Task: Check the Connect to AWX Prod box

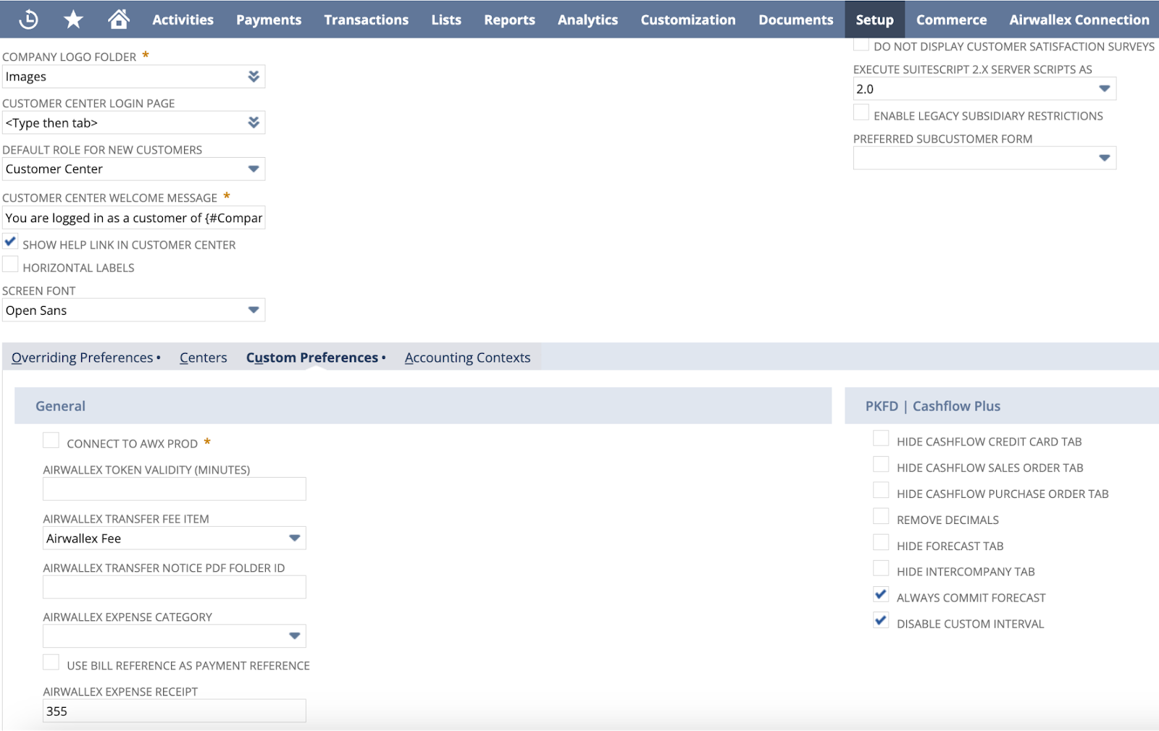Action: pos(51,439)
